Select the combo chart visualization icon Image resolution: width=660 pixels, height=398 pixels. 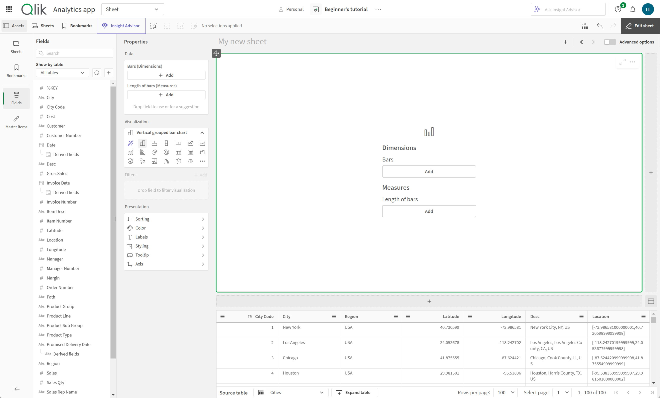click(x=130, y=152)
